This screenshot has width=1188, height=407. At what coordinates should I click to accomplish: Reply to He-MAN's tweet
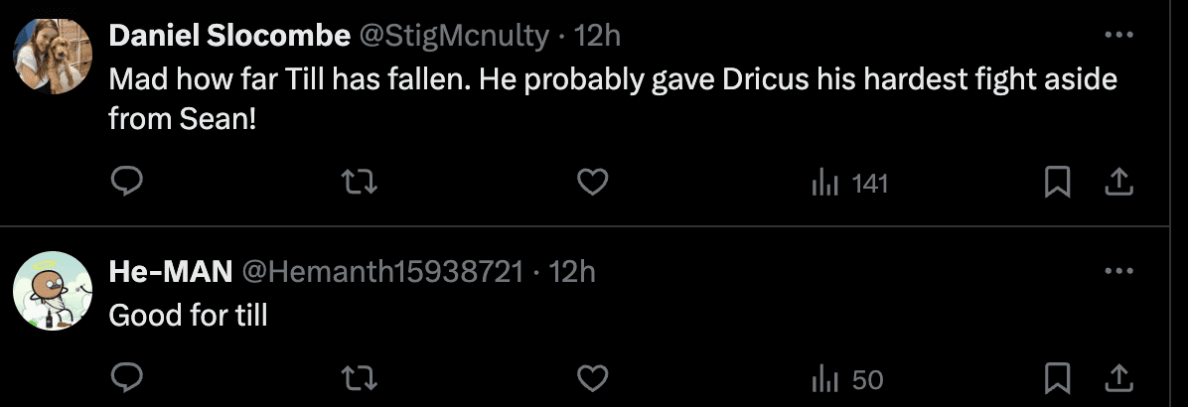127,379
